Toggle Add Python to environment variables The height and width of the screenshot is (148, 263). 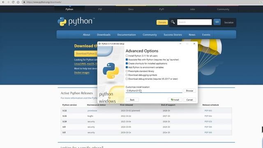127,67
